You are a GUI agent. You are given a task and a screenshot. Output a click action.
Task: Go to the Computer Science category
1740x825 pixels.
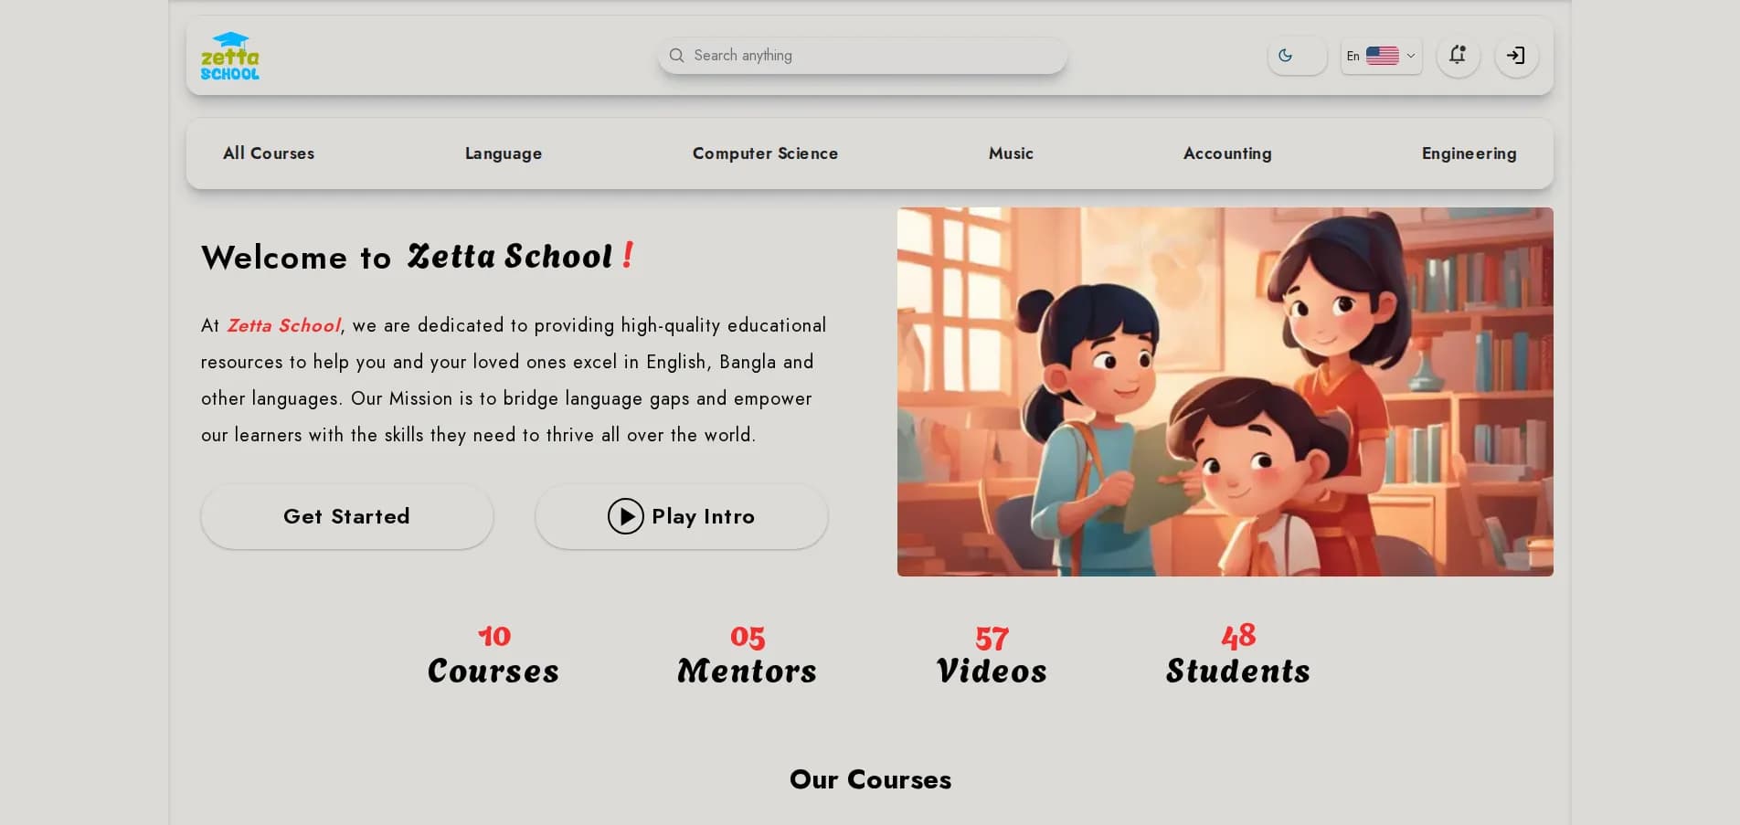point(765,153)
